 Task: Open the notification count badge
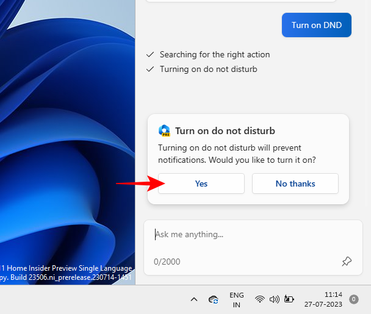[353, 299]
